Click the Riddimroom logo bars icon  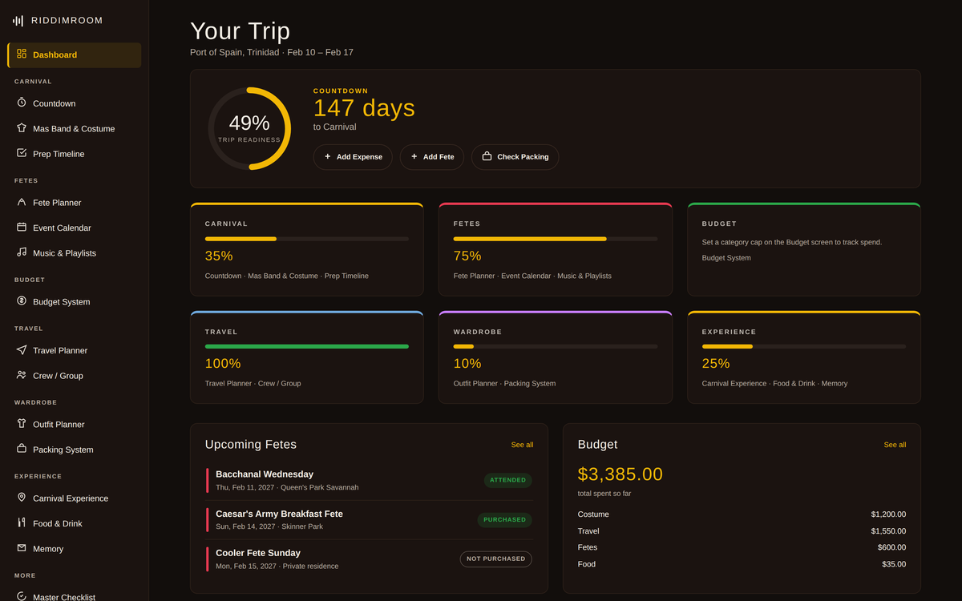point(18,21)
